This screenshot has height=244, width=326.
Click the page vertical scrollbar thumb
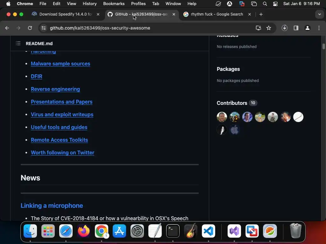(x=324, y=46)
